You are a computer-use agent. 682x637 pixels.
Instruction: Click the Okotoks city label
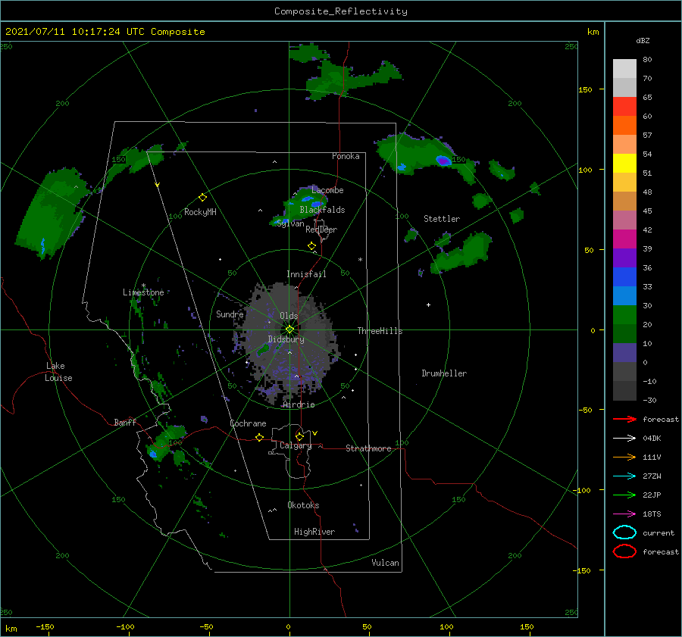[303, 505]
